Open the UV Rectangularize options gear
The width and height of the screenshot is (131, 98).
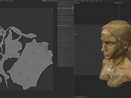click(x=73, y=38)
